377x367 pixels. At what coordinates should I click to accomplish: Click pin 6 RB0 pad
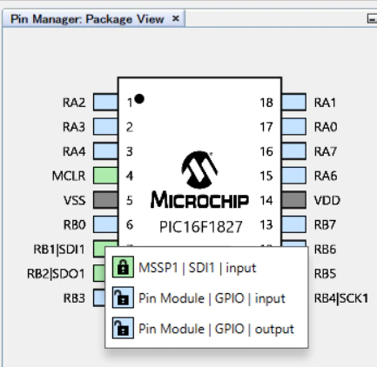tap(105, 224)
